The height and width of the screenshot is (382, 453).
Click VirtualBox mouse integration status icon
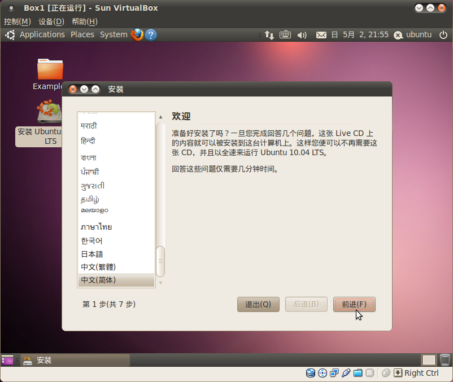tap(386, 373)
